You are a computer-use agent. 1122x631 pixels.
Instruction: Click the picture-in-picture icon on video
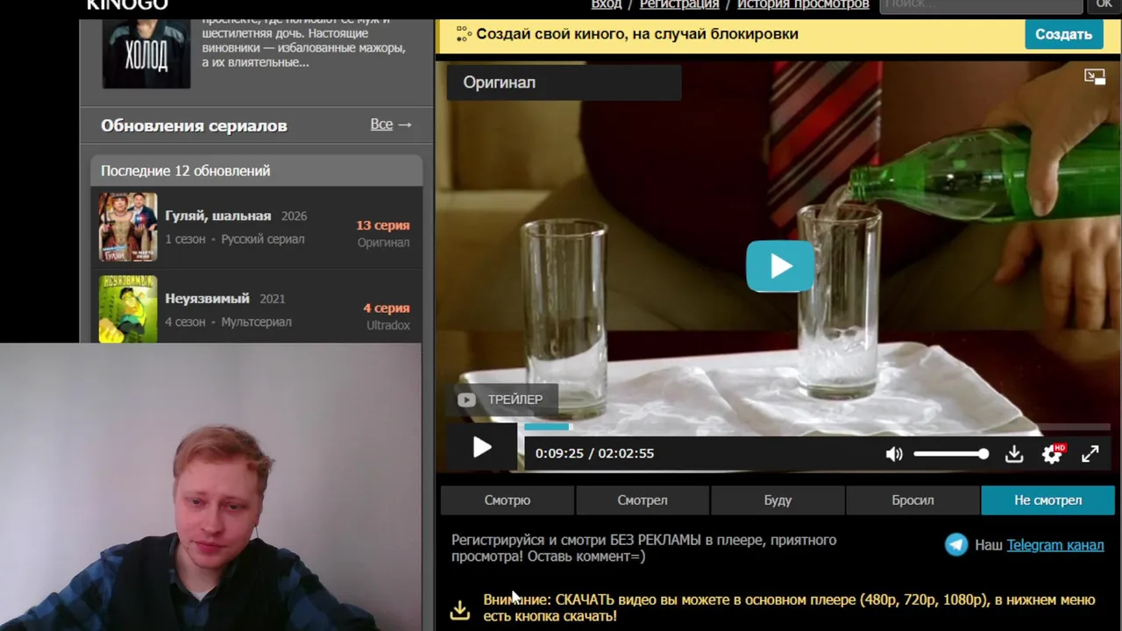1095,77
